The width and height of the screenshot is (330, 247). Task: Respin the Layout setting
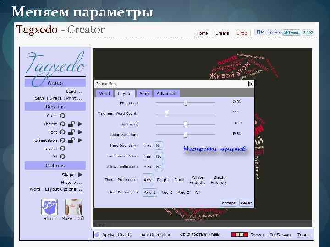tap(62, 149)
